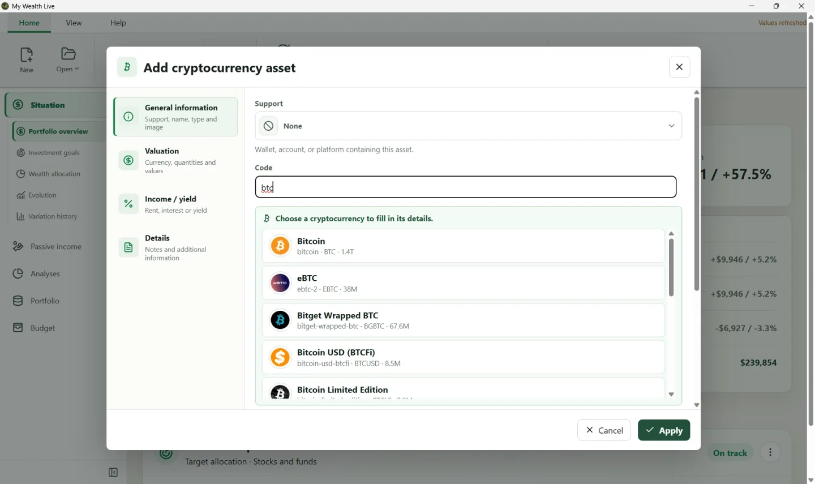Image resolution: width=815 pixels, height=484 pixels.
Task: Focus the Code input field
Action: coord(465,187)
